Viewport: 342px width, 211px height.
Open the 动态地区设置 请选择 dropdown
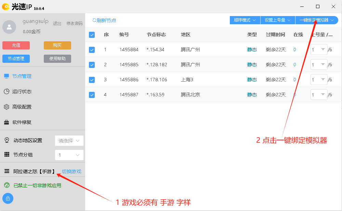pos(69,141)
